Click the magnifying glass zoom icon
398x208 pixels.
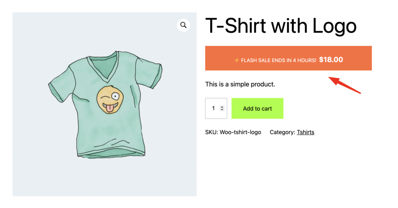[183, 25]
